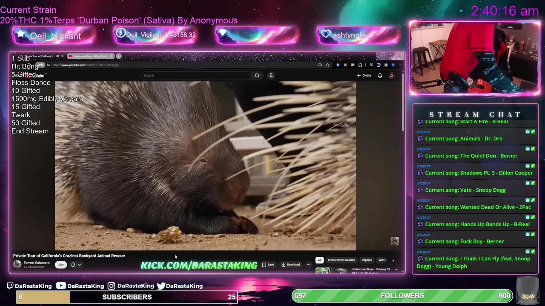This screenshot has width=545, height=306.
Task: Click the install app icon in address bar
Action: click(320, 65)
